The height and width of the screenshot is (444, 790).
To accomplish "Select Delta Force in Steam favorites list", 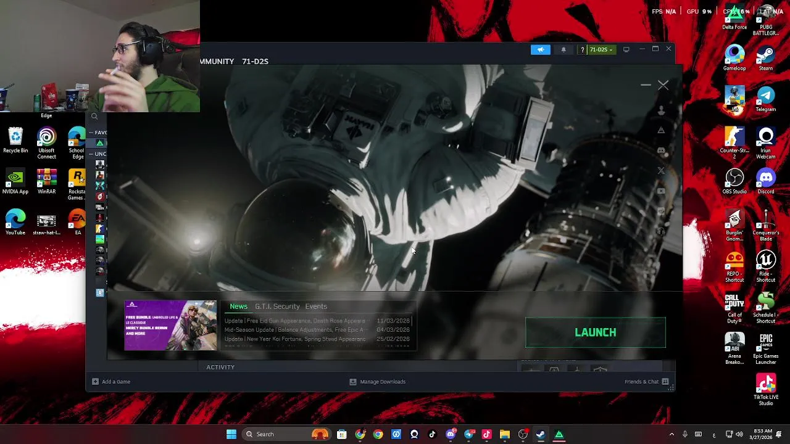I will (100, 143).
